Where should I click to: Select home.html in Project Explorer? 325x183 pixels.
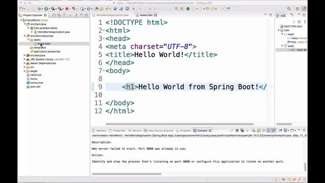pyautogui.click(x=44, y=44)
